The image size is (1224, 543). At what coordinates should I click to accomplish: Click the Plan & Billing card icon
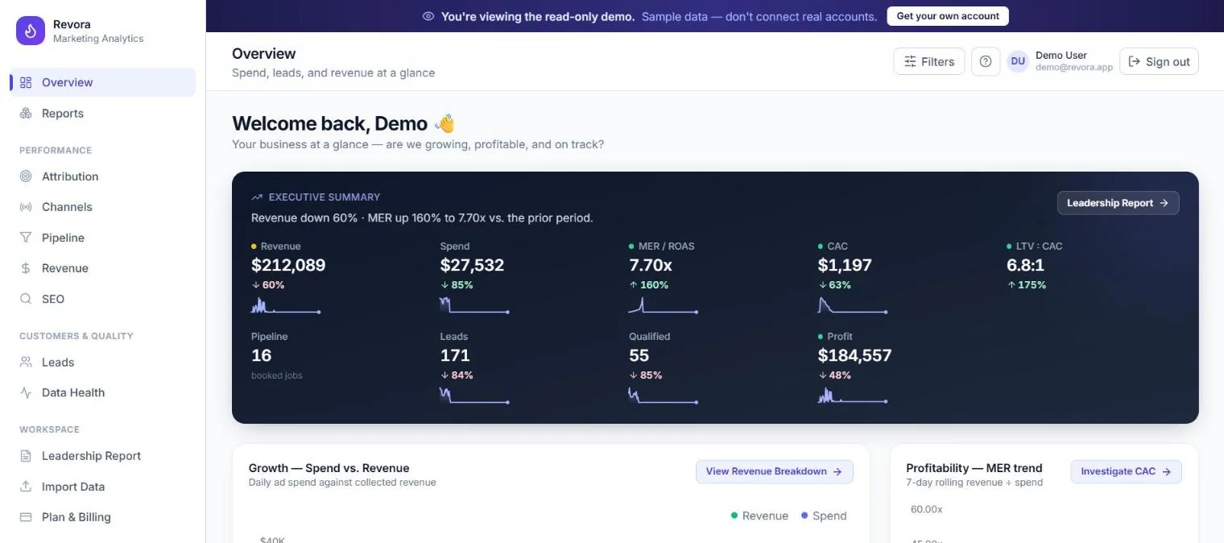click(x=26, y=517)
